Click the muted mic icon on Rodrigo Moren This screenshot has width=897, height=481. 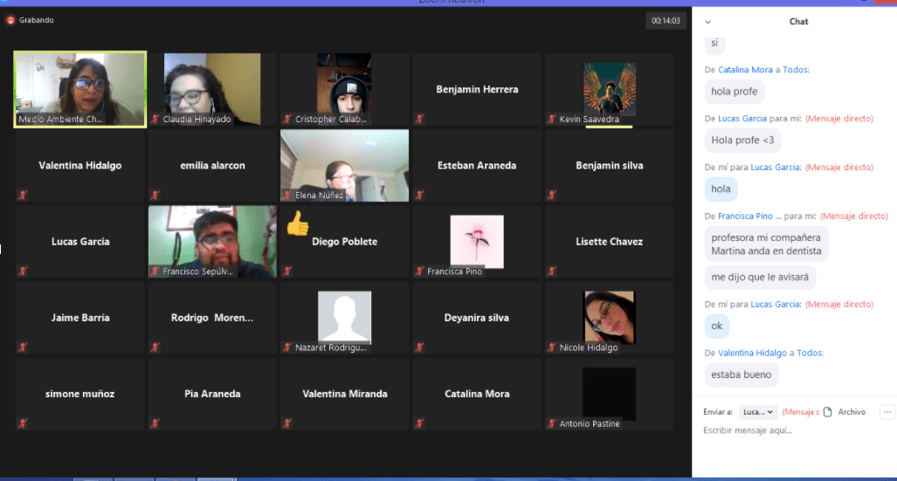(x=155, y=347)
